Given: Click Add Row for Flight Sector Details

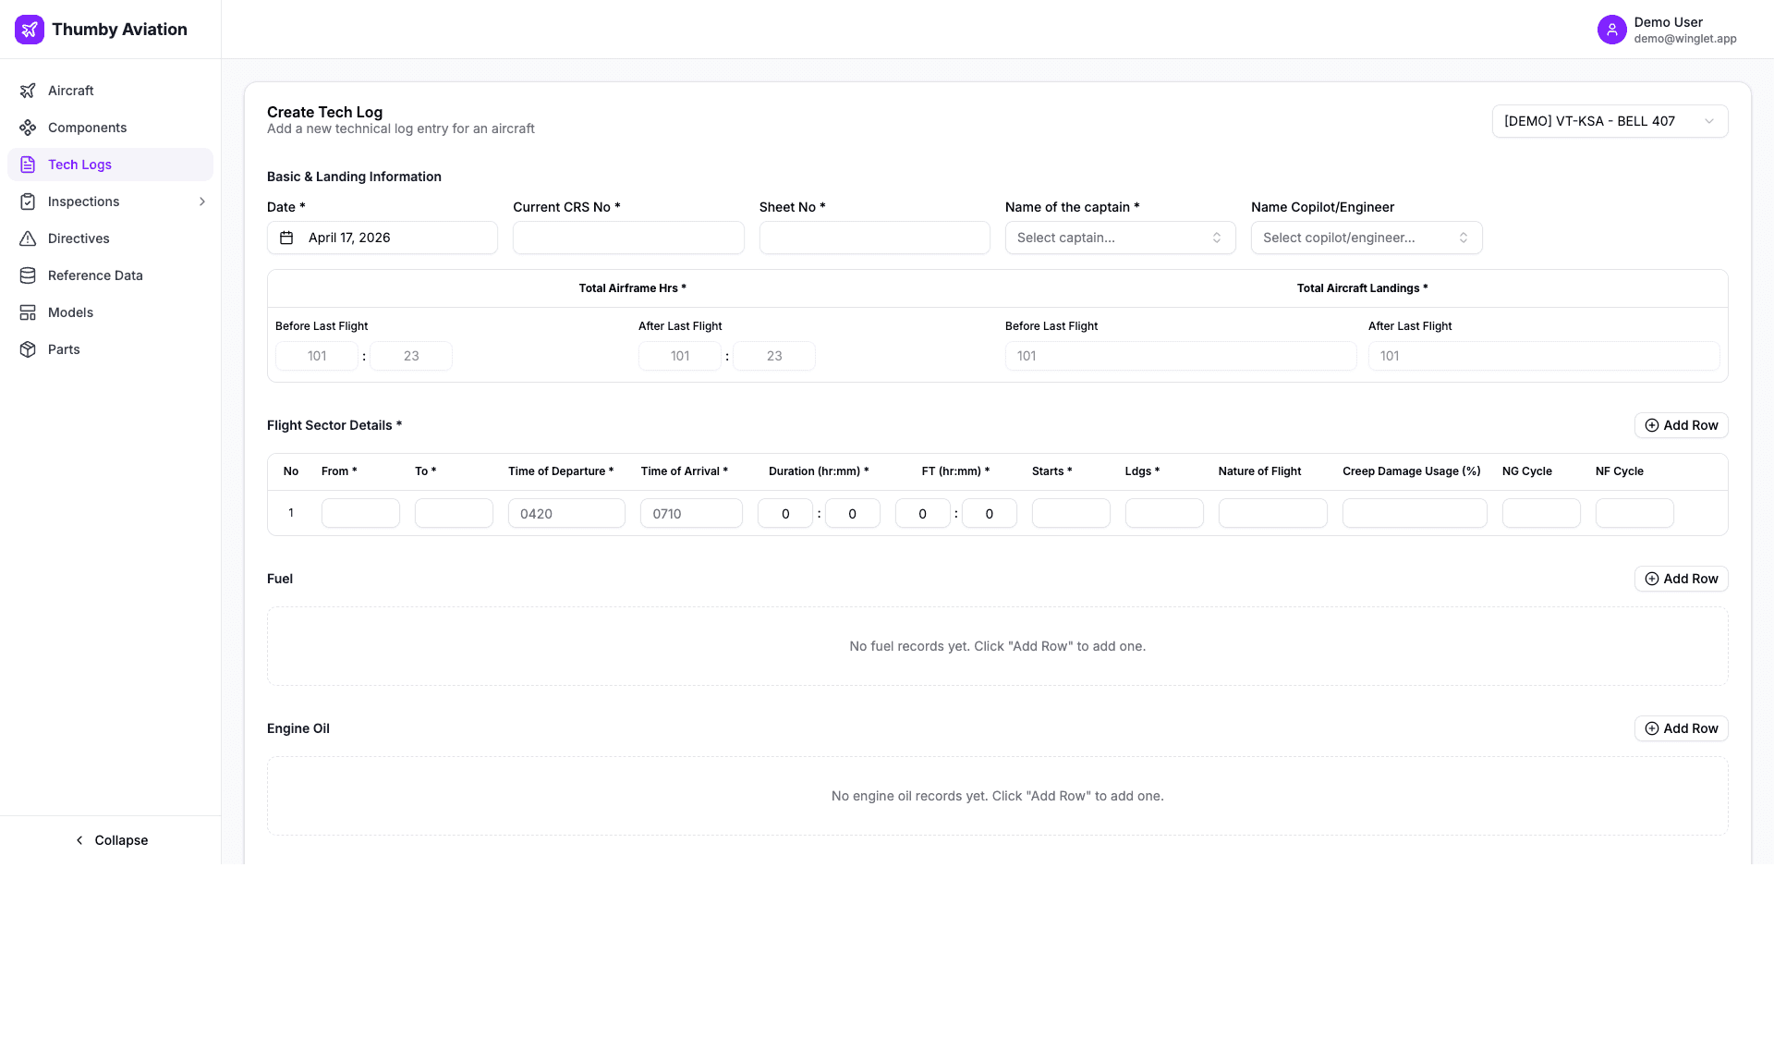Looking at the screenshot, I should coord(1681,425).
